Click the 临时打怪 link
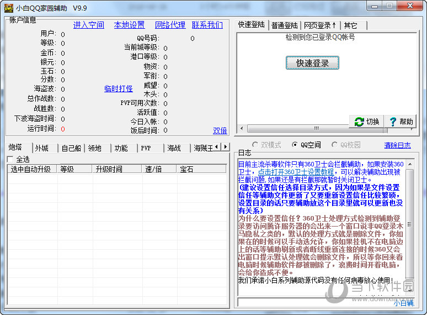The width and height of the screenshot is (427, 315). click(119, 88)
